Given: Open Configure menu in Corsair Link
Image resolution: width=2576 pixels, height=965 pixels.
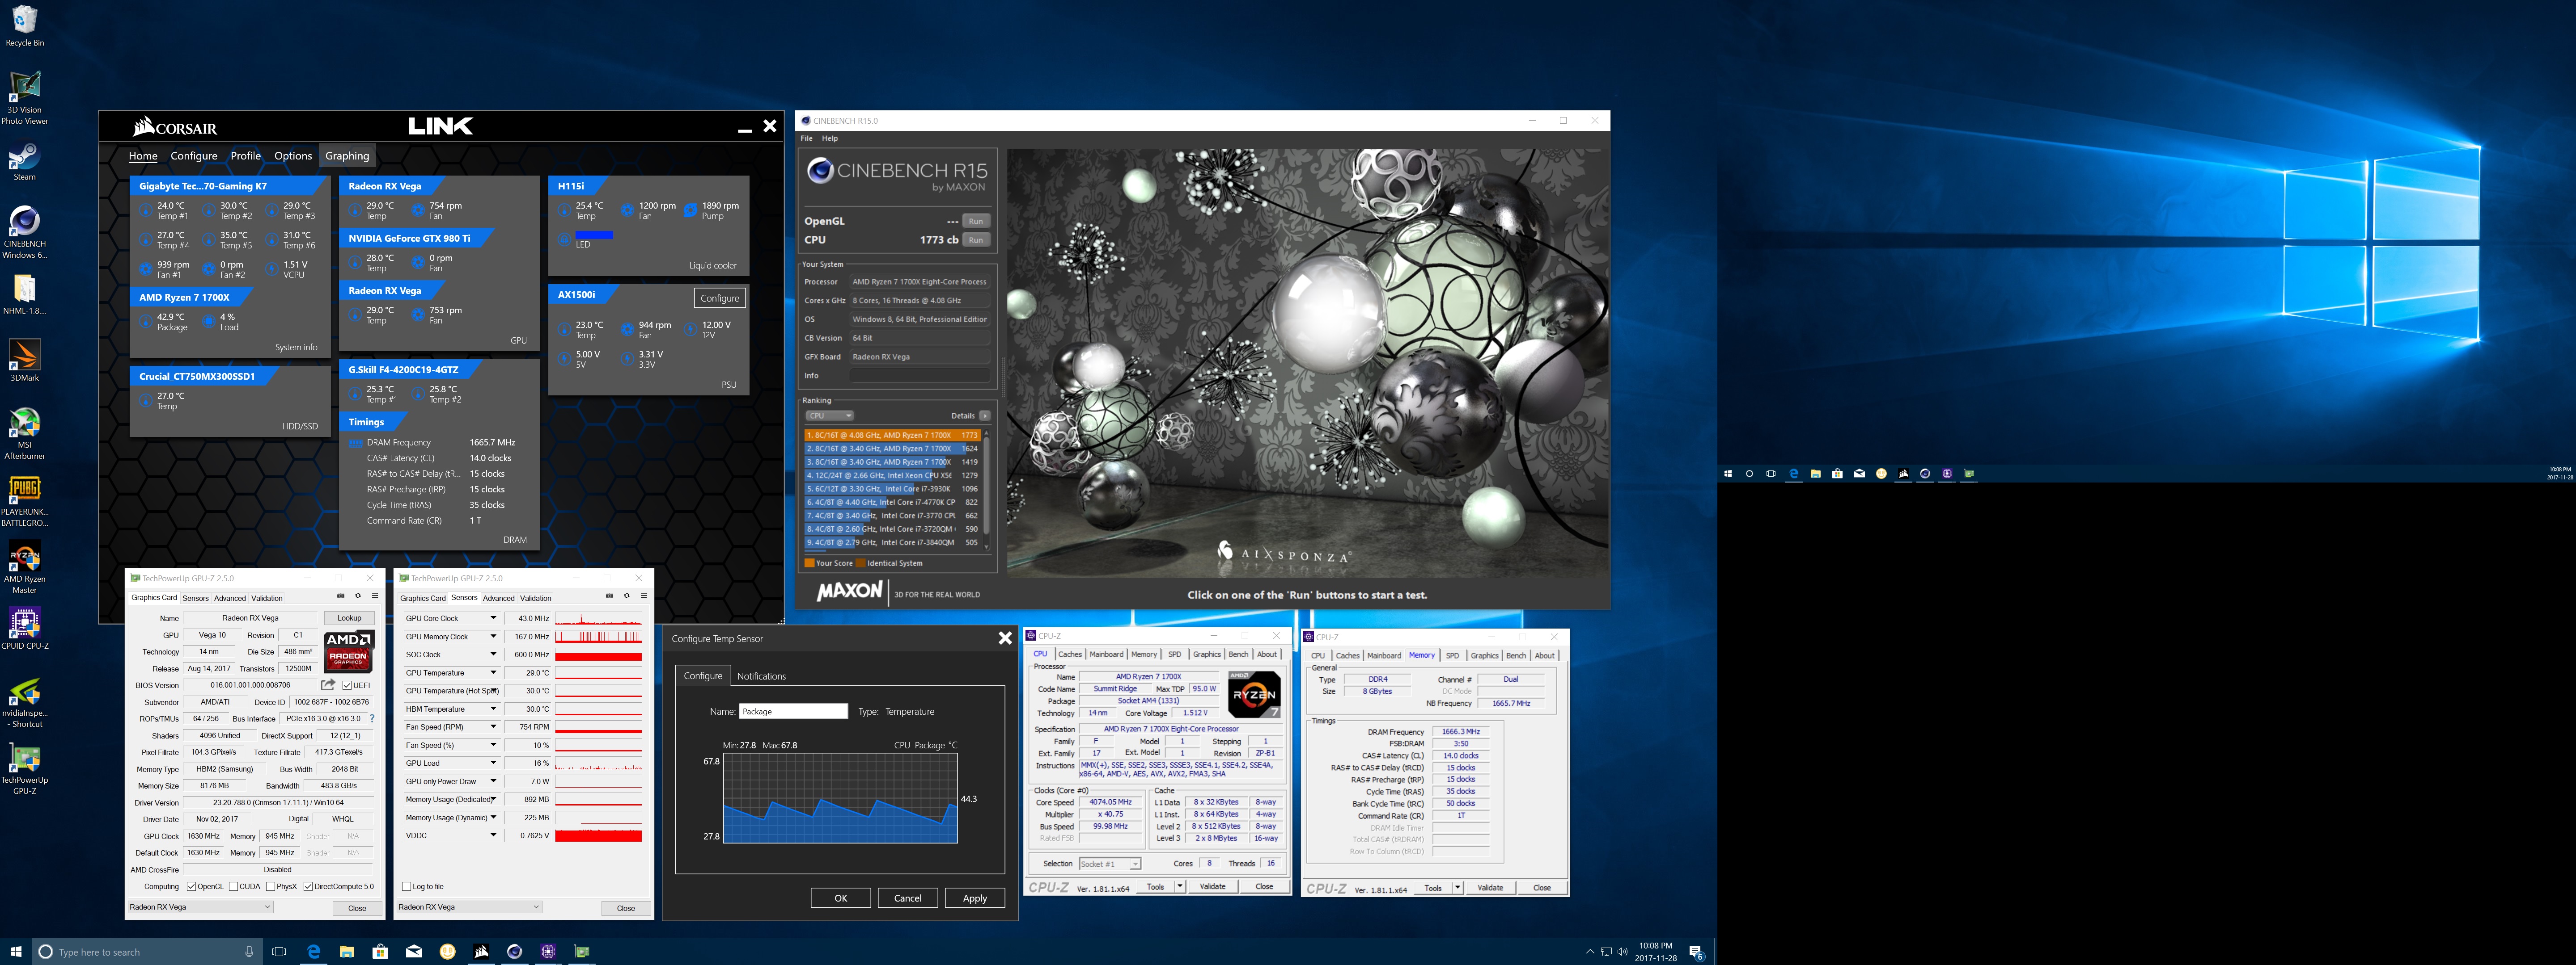Looking at the screenshot, I should 194,156.
